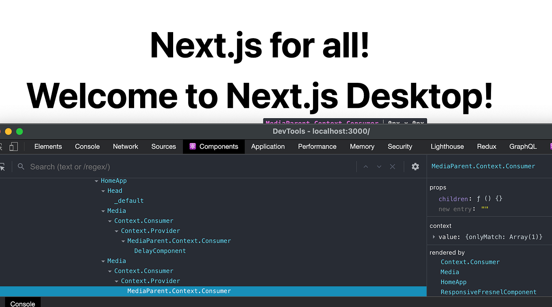This screenshot has width=552, height=307.
Task: Collapse the Head tree node
Action: (103, 191)
